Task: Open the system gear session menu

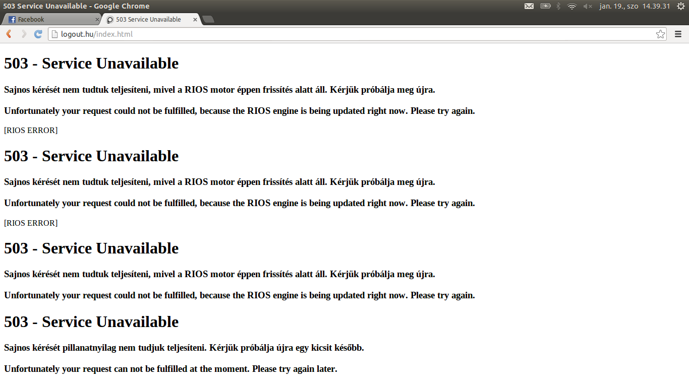Action: tap(680, 6)
